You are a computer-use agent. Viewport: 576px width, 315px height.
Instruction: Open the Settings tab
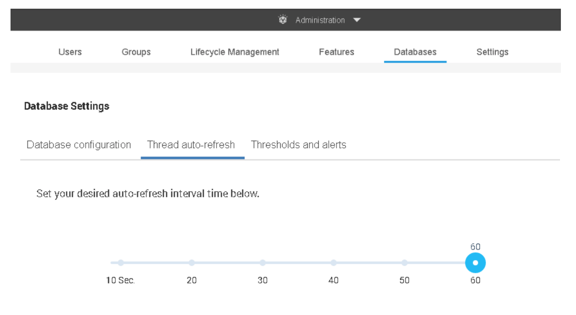(x=492, y=52)
